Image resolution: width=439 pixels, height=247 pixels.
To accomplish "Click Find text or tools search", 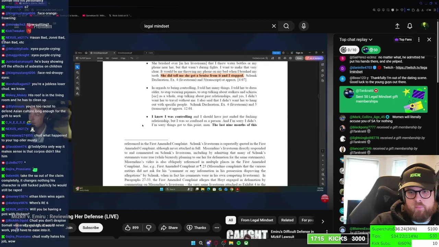I will coord(260,58).
